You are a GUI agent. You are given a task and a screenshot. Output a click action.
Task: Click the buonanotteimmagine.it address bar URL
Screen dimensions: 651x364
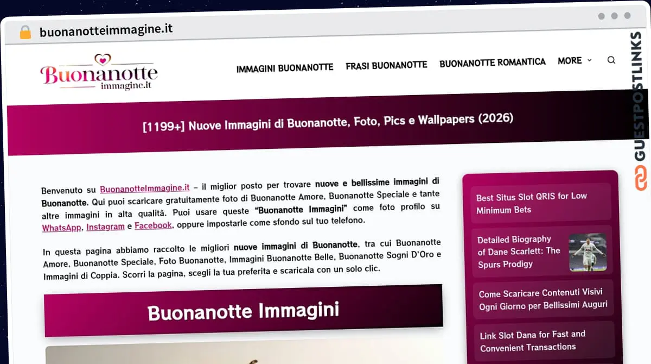click(x=106, y=30)
